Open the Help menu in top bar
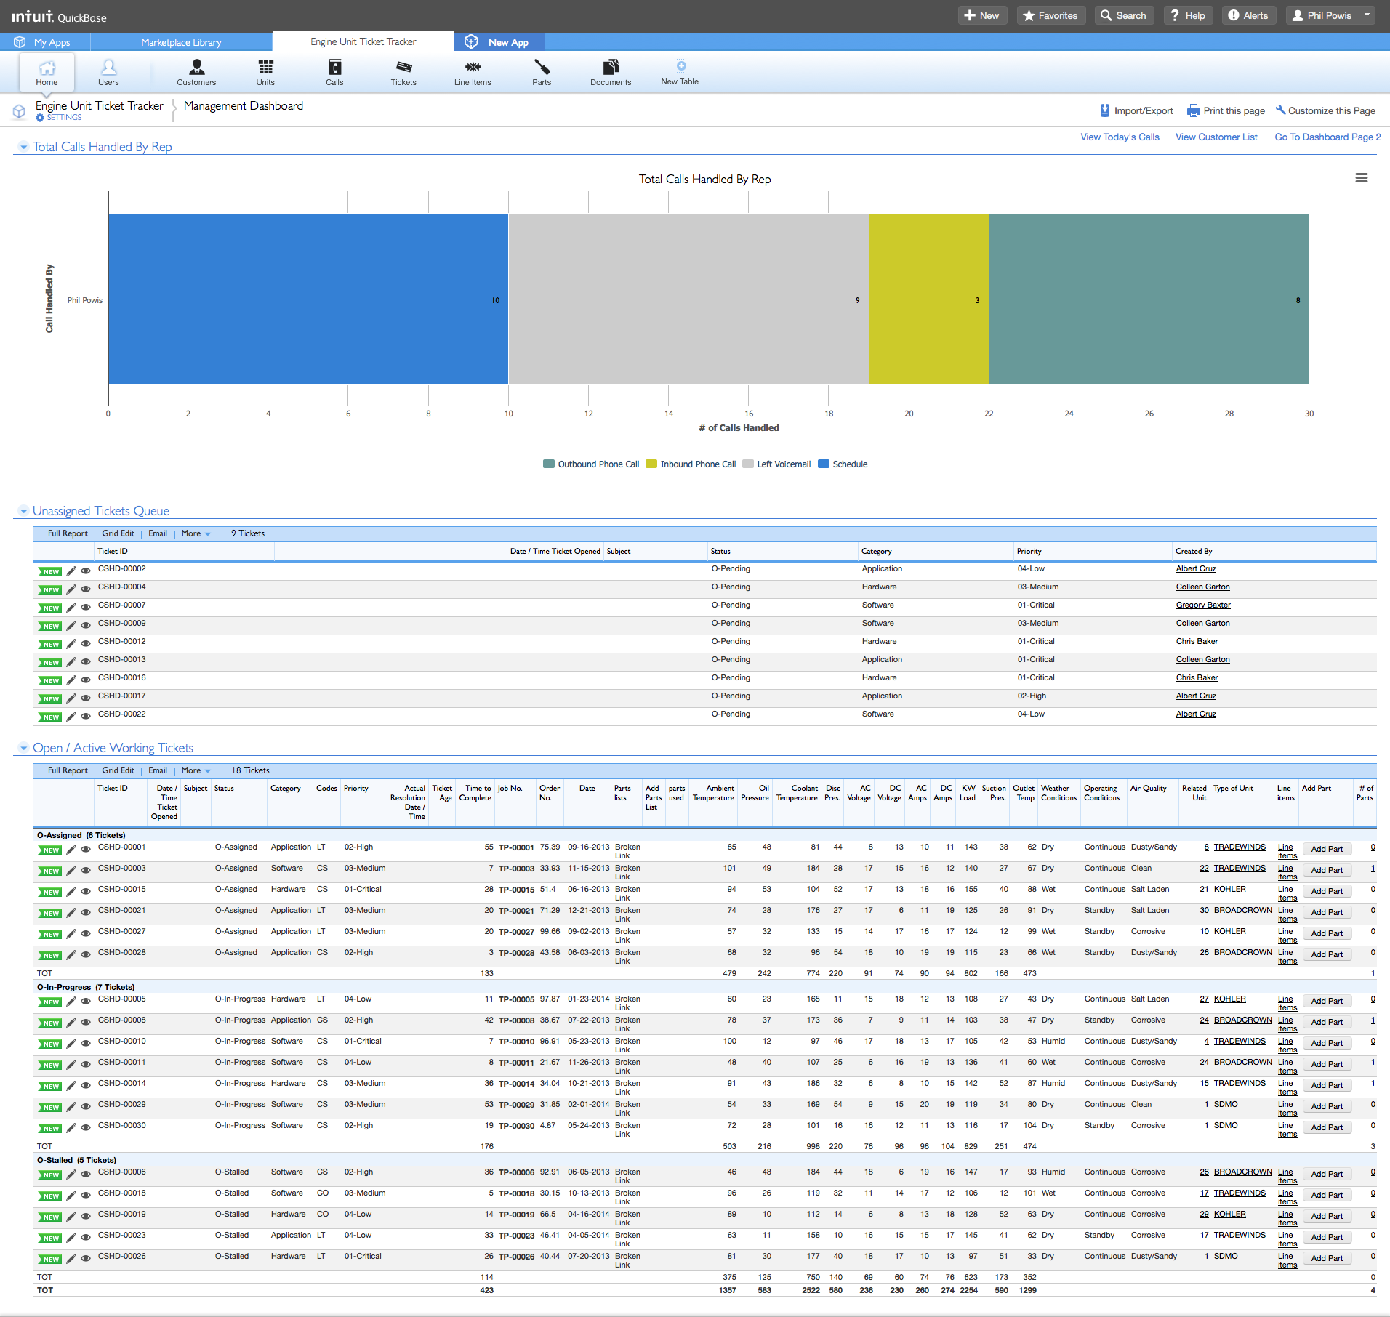This screenshot has height=1317, width=1390. tap(1188, 15)
